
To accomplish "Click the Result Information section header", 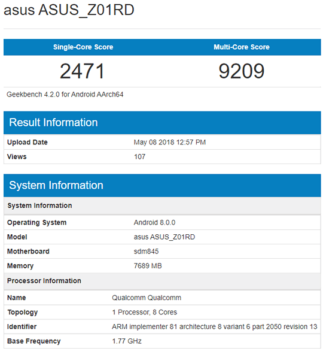I will click(x=162, y=123).
